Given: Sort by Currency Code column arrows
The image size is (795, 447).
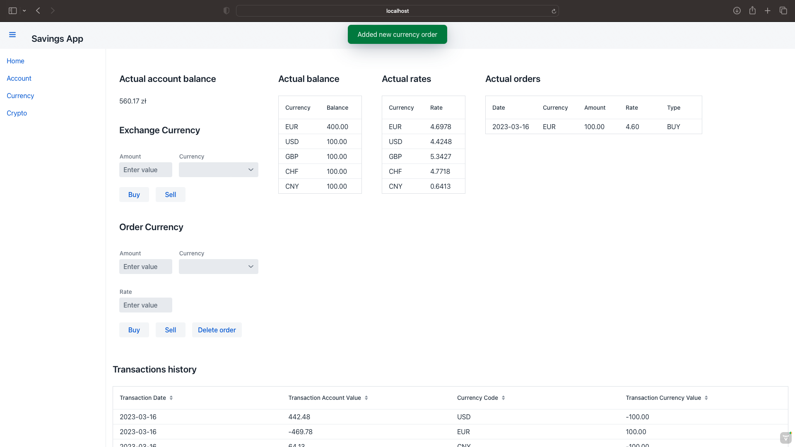Looking at the screenshot, I should point(503,398).
